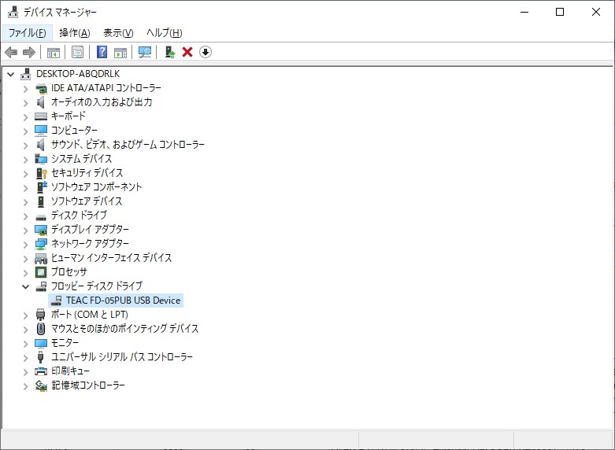
Task: Click the TEAC FD-05PUB floppy device icon
Action: 56,301
